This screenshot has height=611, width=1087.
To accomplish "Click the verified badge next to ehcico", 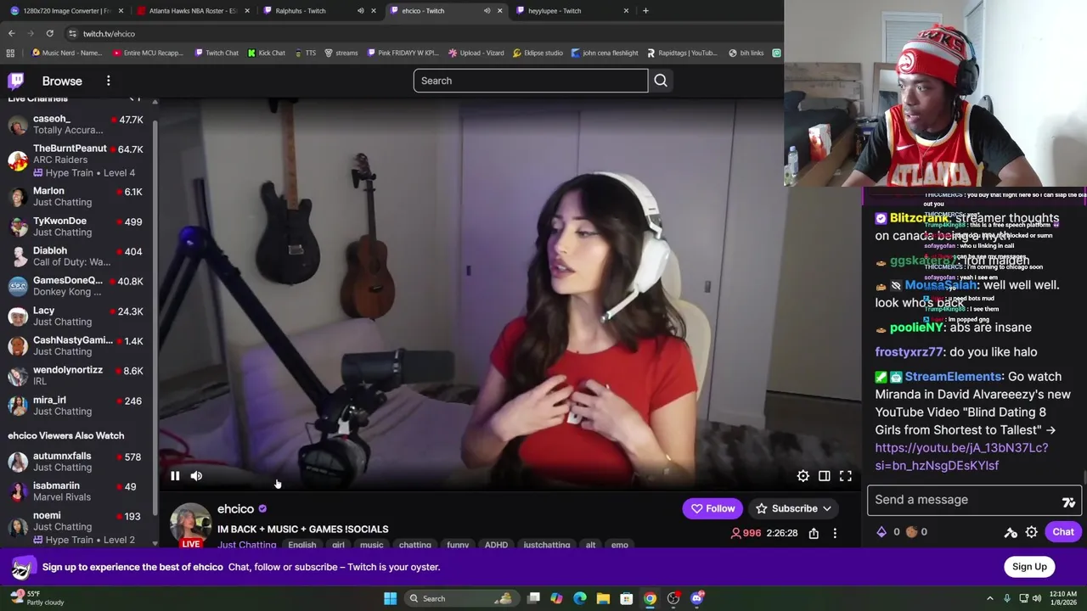I will coord(262,508).
